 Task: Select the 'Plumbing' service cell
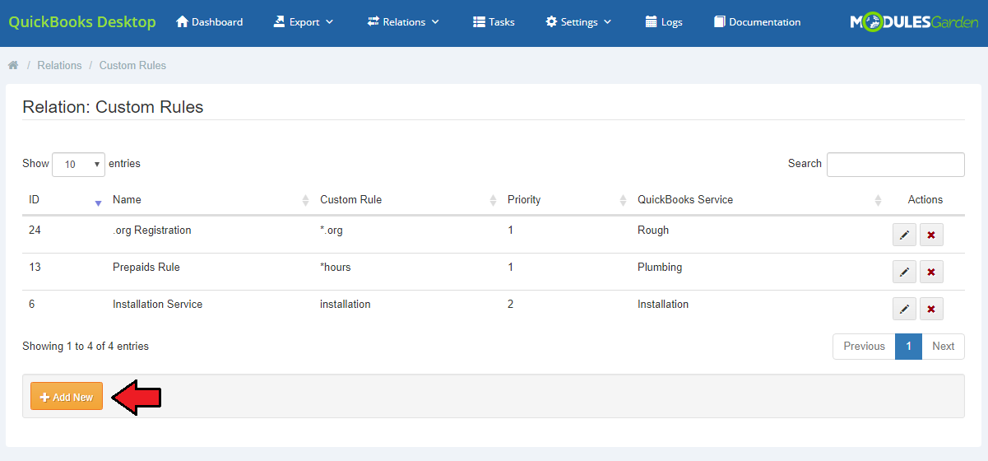click(x=660, y=268)
